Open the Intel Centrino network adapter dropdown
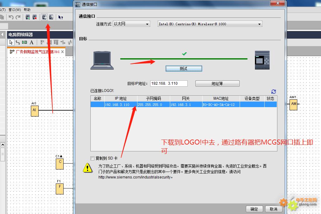This screenshot has width=321, height=214. 210,24
